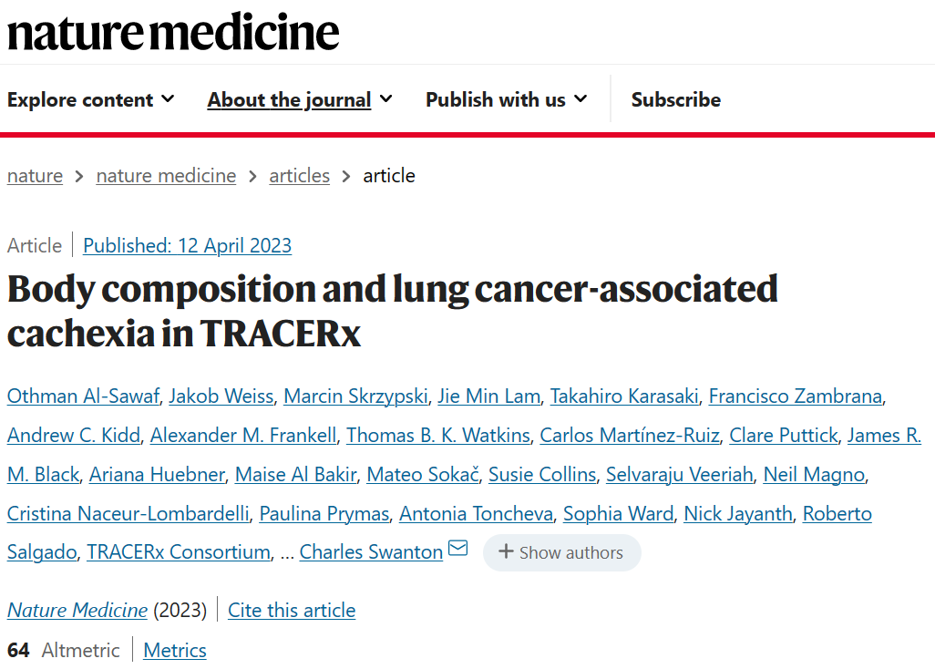The width and height of the screenshot is (935, 669).
Task: Click the nature medicine logo
Action: click(173, 32)
